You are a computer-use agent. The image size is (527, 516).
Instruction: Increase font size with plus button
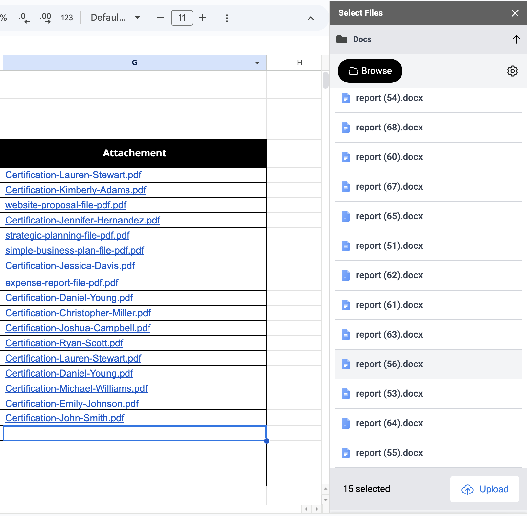click(203, 18)
